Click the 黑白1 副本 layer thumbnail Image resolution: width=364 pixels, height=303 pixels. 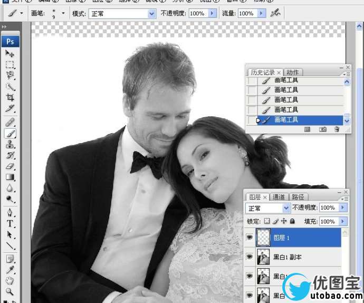point(263,257)
